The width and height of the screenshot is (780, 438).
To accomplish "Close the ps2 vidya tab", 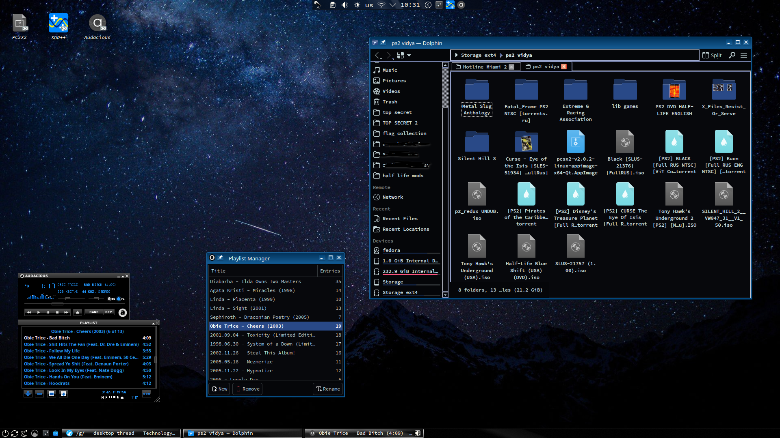I will 564,67.
